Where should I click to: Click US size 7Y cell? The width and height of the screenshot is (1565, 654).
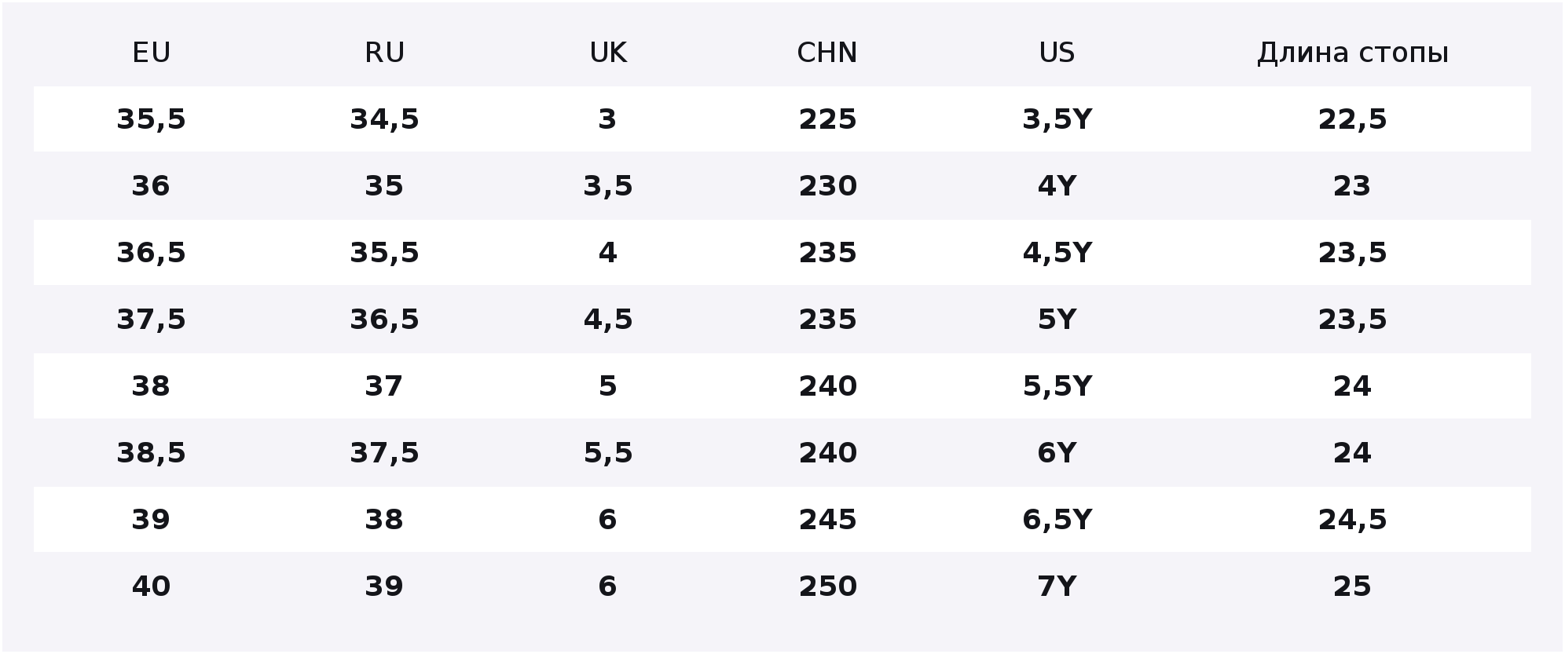pyautogui.click(x=1057, y=586)
